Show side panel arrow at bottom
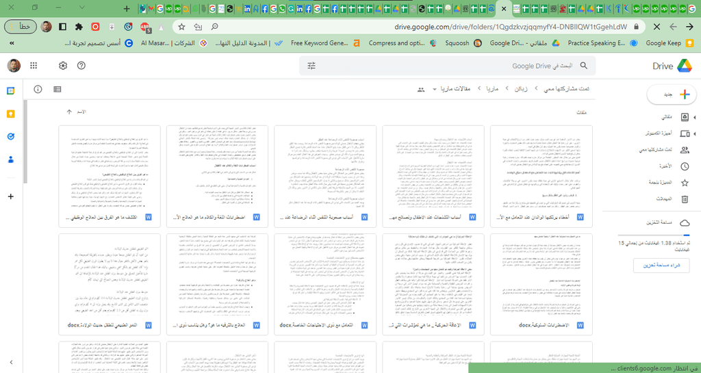This screenshot has height=373, width=701. tap(11, 362)
